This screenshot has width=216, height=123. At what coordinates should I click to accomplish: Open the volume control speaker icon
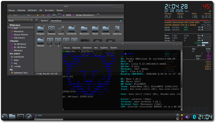(x=188, y=117)
